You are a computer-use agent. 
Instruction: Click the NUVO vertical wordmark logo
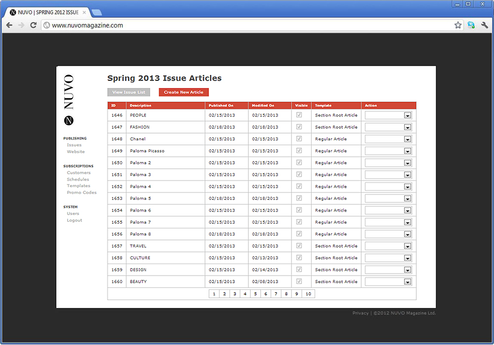[x=69, y=92]
